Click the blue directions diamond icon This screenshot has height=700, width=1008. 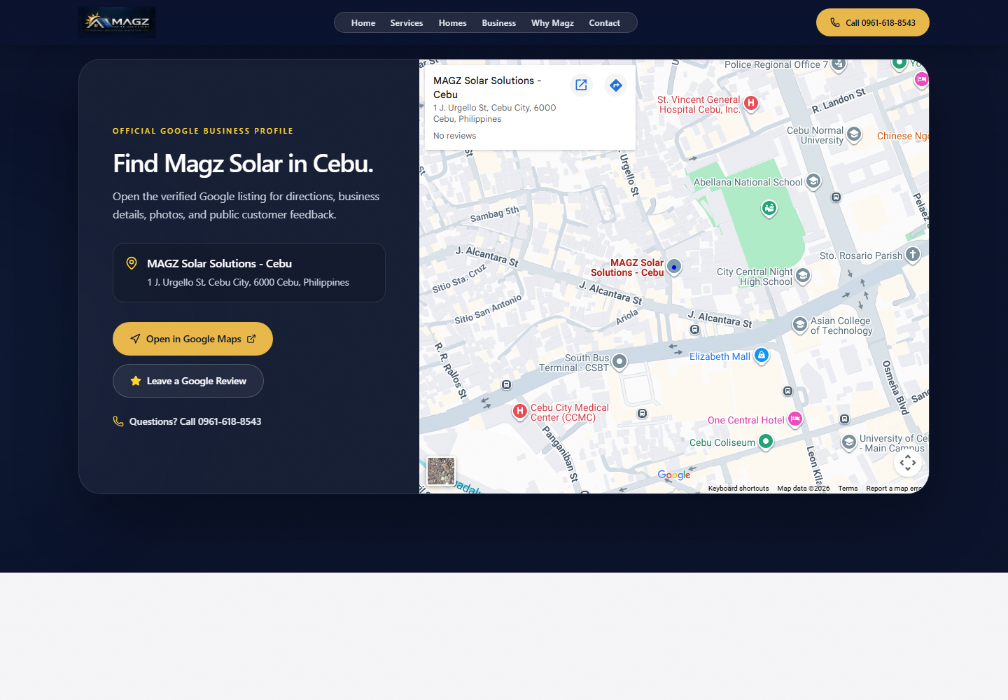(x=616, y=85)
